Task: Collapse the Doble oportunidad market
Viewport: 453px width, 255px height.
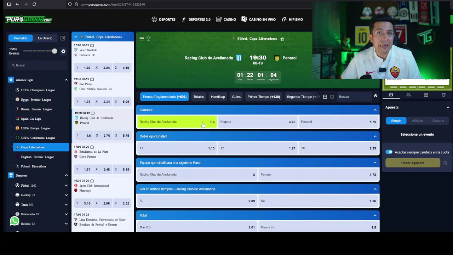Action: click(x=375, y=136)
